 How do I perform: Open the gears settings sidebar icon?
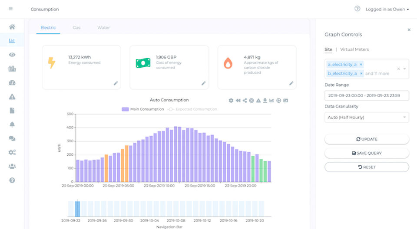click(x=12, y=152)
